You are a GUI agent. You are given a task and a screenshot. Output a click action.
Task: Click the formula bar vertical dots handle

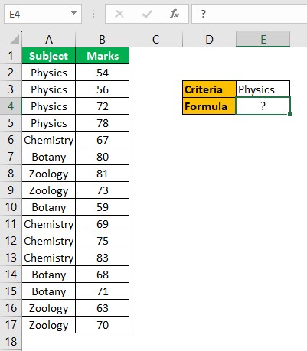point(93,14)
